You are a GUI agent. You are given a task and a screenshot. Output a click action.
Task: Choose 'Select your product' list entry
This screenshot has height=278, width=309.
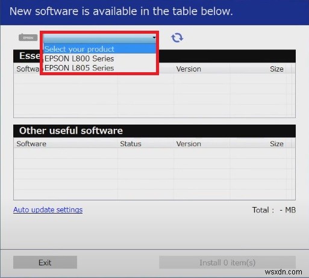99,49
